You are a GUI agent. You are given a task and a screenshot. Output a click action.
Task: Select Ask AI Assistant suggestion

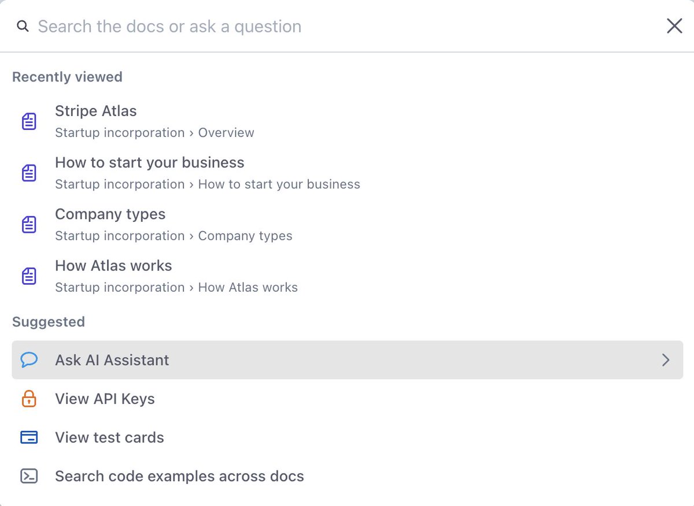347,360
